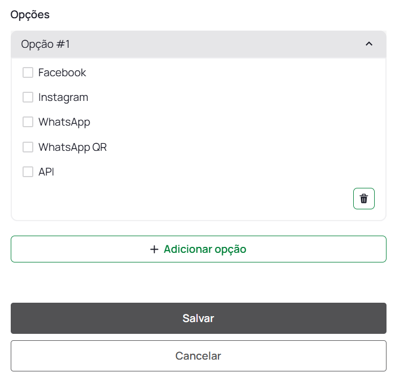Click the plus icon beside Adicionar opção
This screenshot has height=380, width=401.
155,249
